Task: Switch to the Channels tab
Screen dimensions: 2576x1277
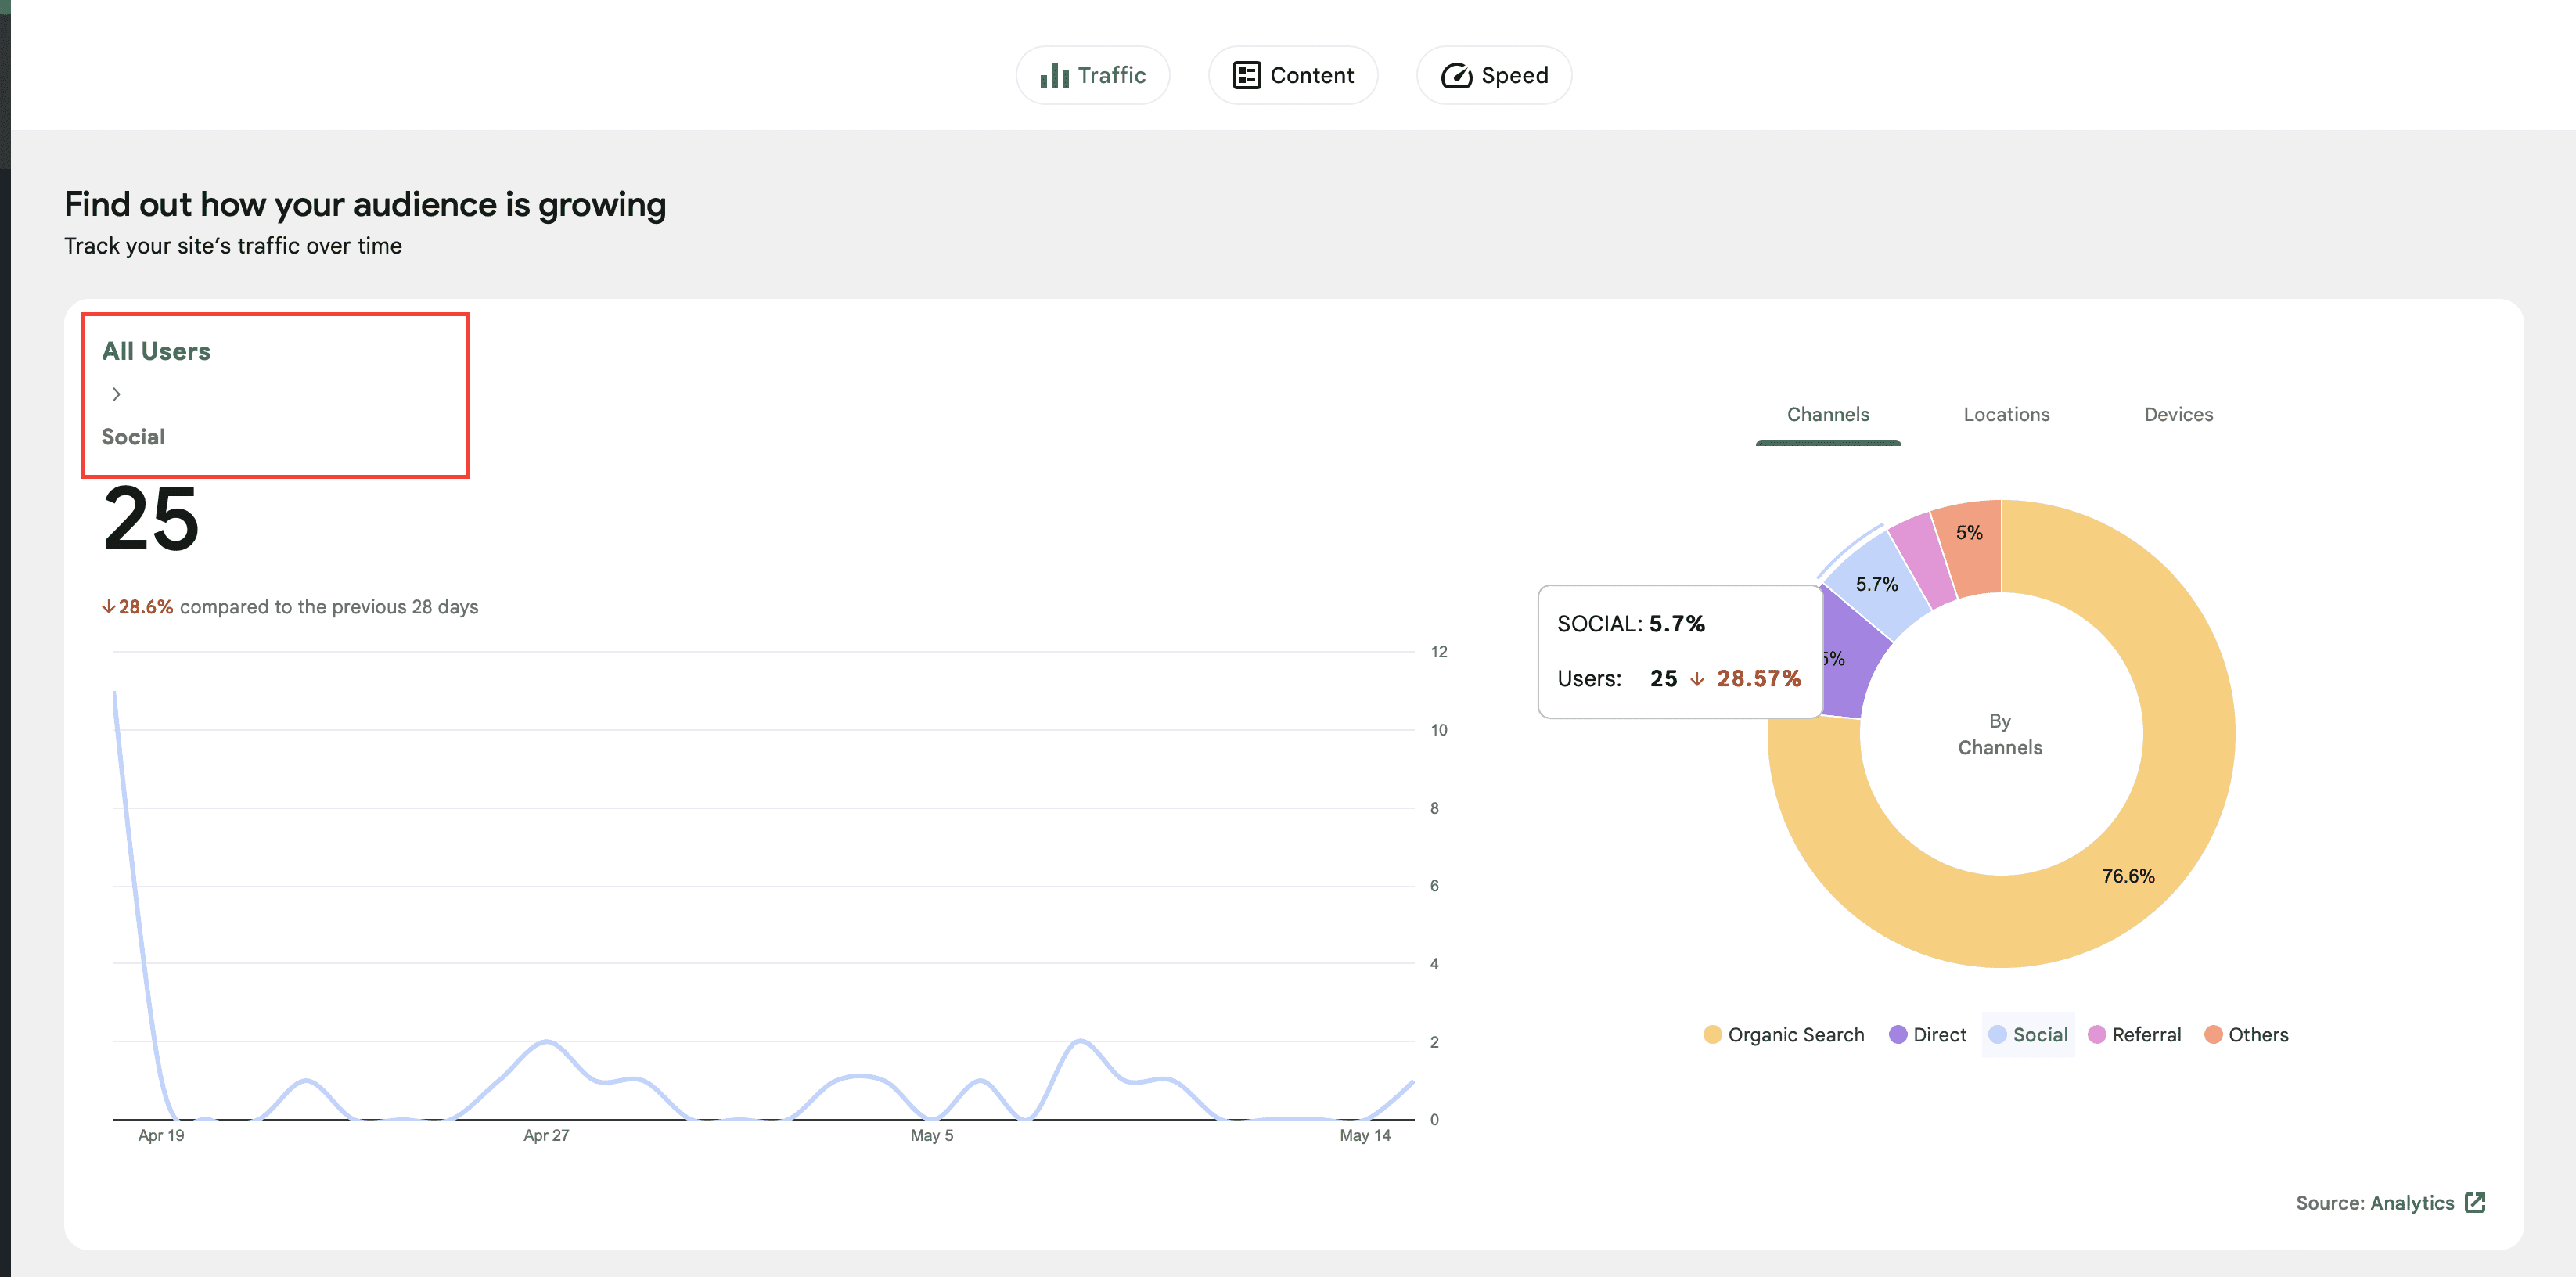Action: (1827, 414)
